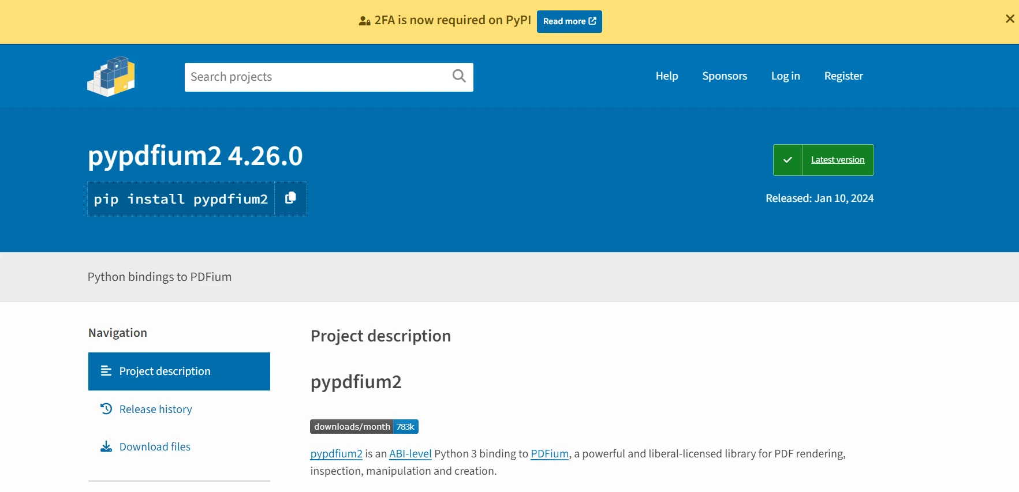Click the Project description lines icon
This screenshot has width=1019, height=492.
(x=106, y=371)
